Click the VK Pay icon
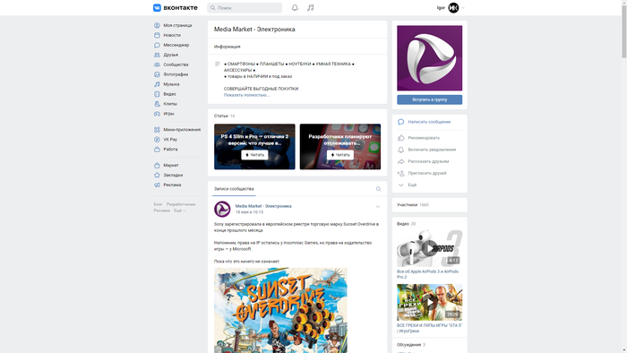 coord(157,140)
